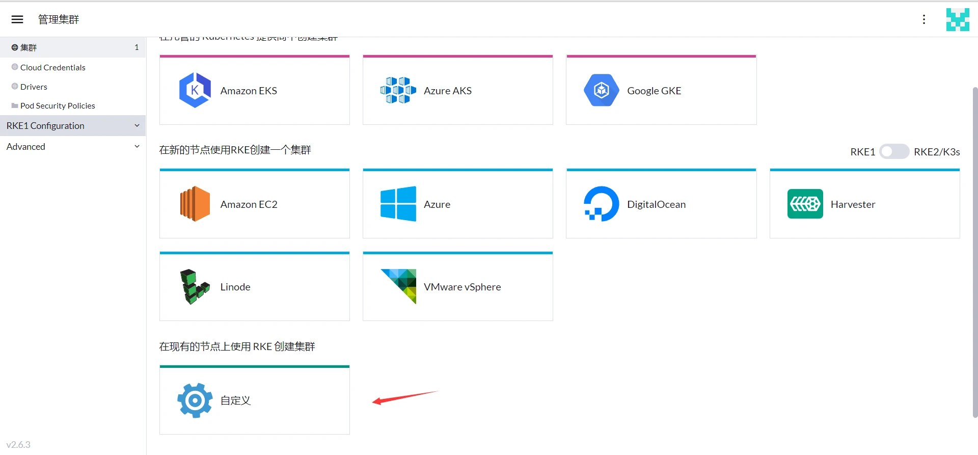The width and height of the screenshot is (978, 455).
Task: Select 集群 in the sidebar
Action: (73, 47)
